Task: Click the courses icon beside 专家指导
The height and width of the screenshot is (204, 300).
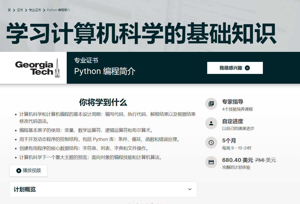Action: (211, 104)
